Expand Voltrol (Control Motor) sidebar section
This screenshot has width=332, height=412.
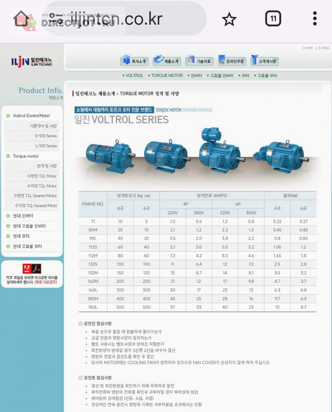click(x=31, y=116)
